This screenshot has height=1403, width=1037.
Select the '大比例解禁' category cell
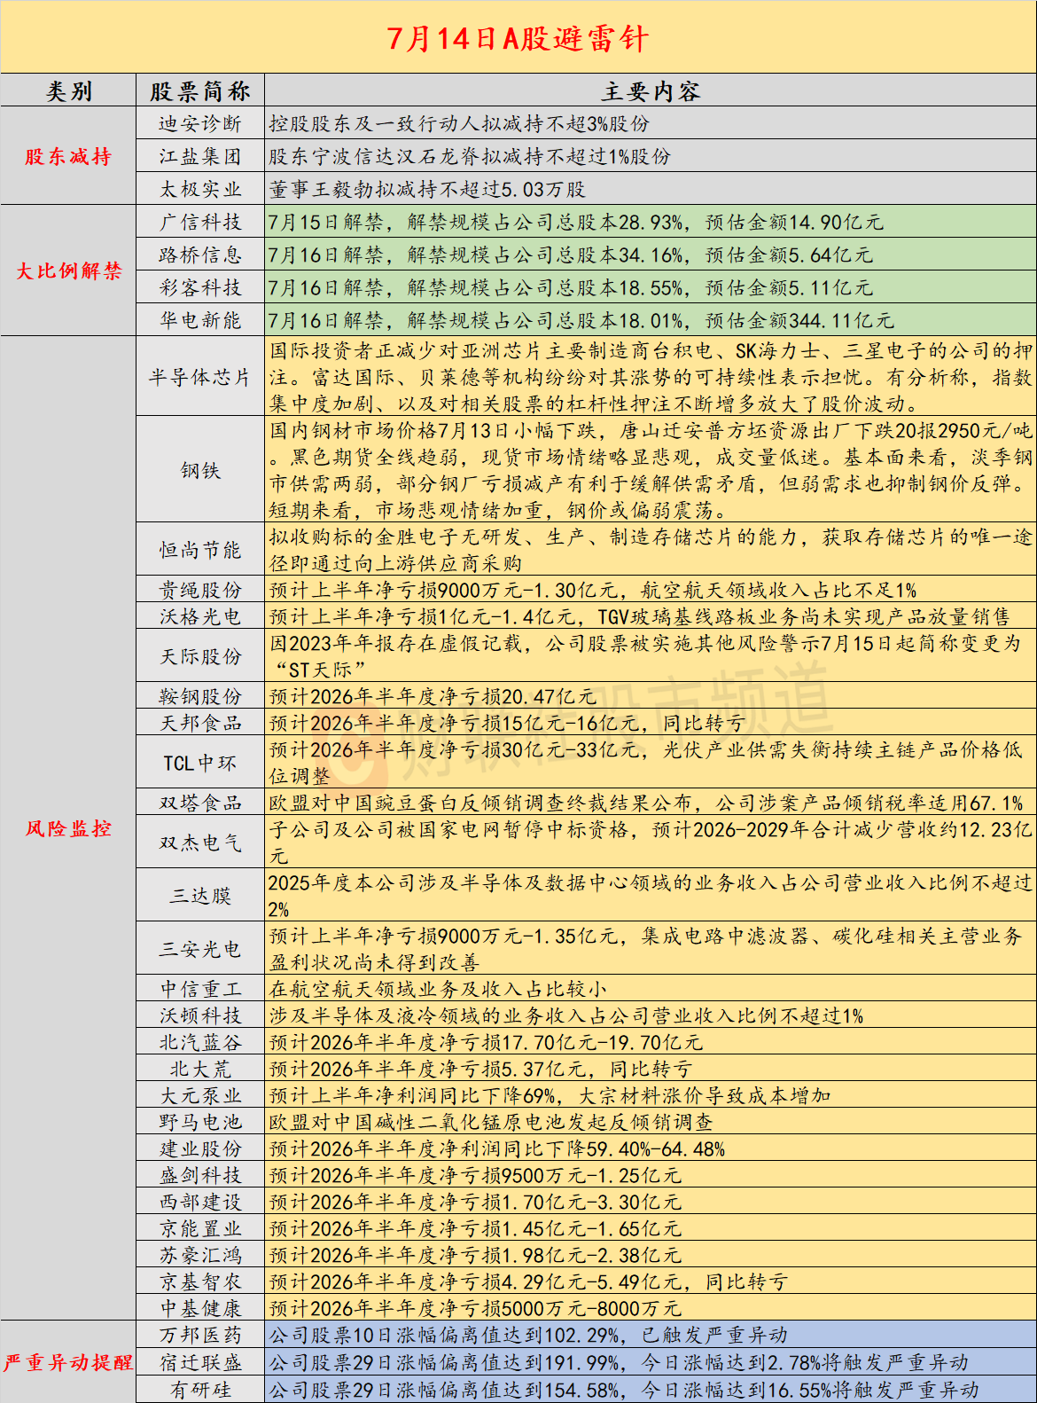coord(68,270)
